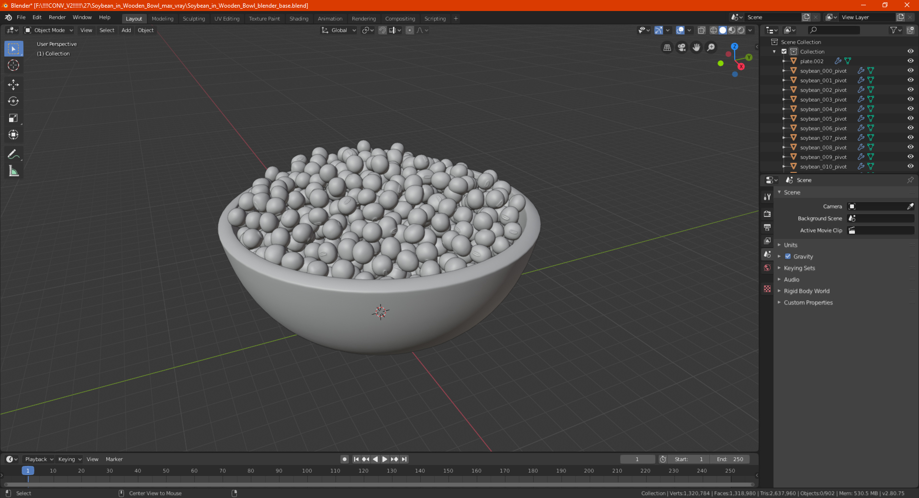
Task: Expand soybean_000_pivot tree item
Action: tap(784, 70)
